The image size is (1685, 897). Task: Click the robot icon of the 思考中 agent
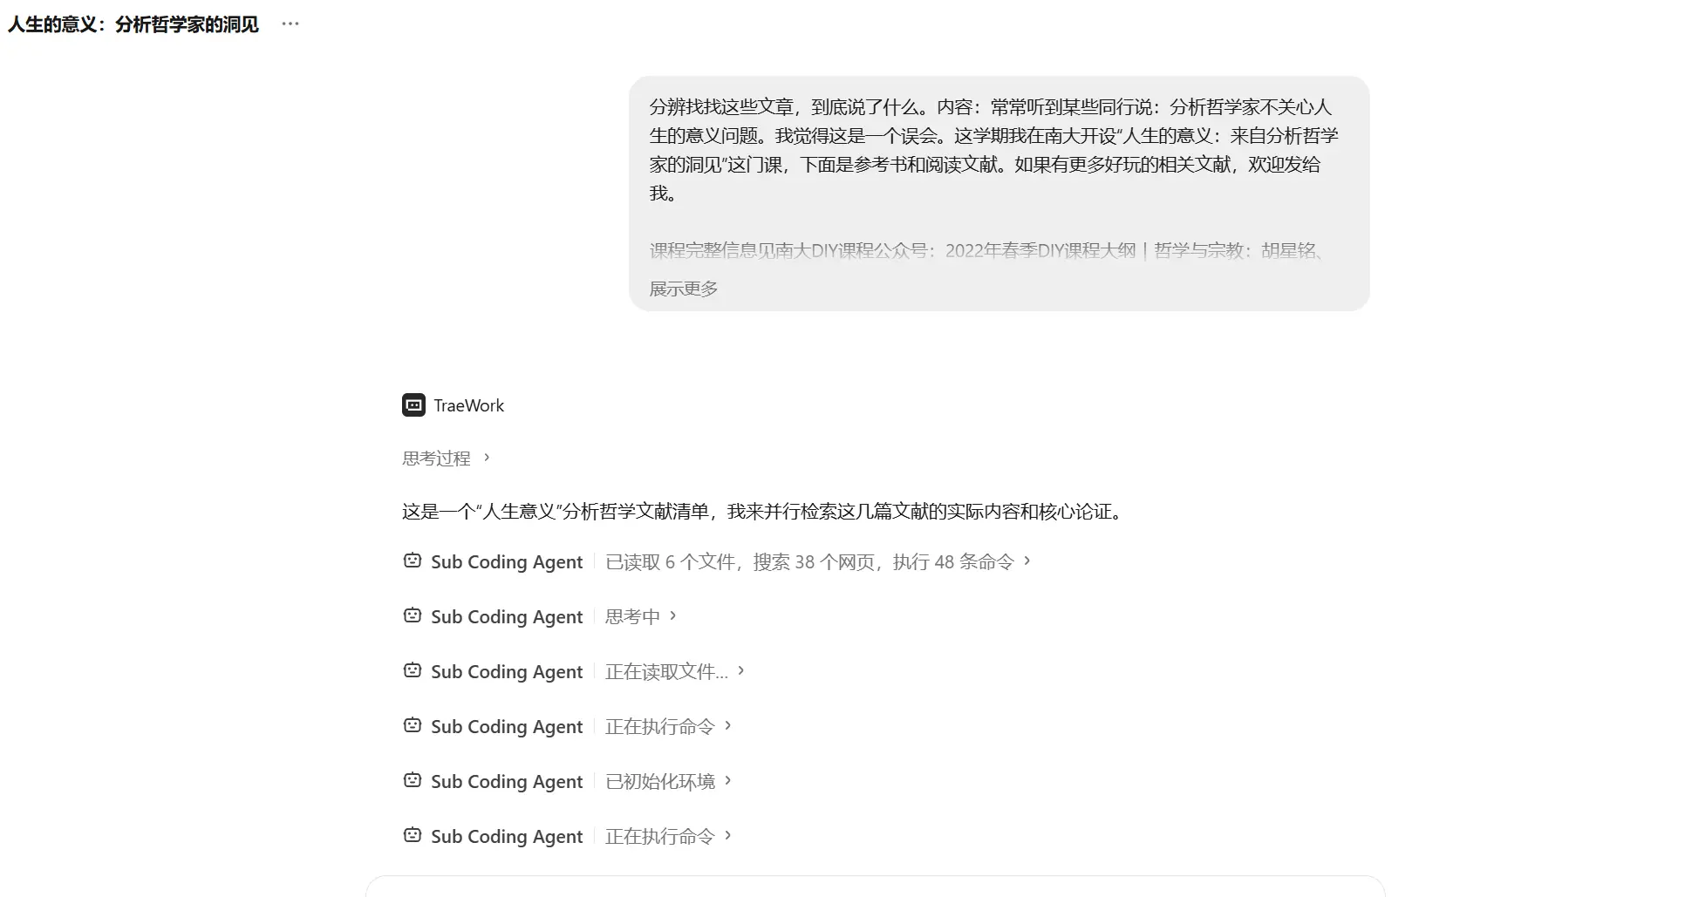click(x=413, y=615)
